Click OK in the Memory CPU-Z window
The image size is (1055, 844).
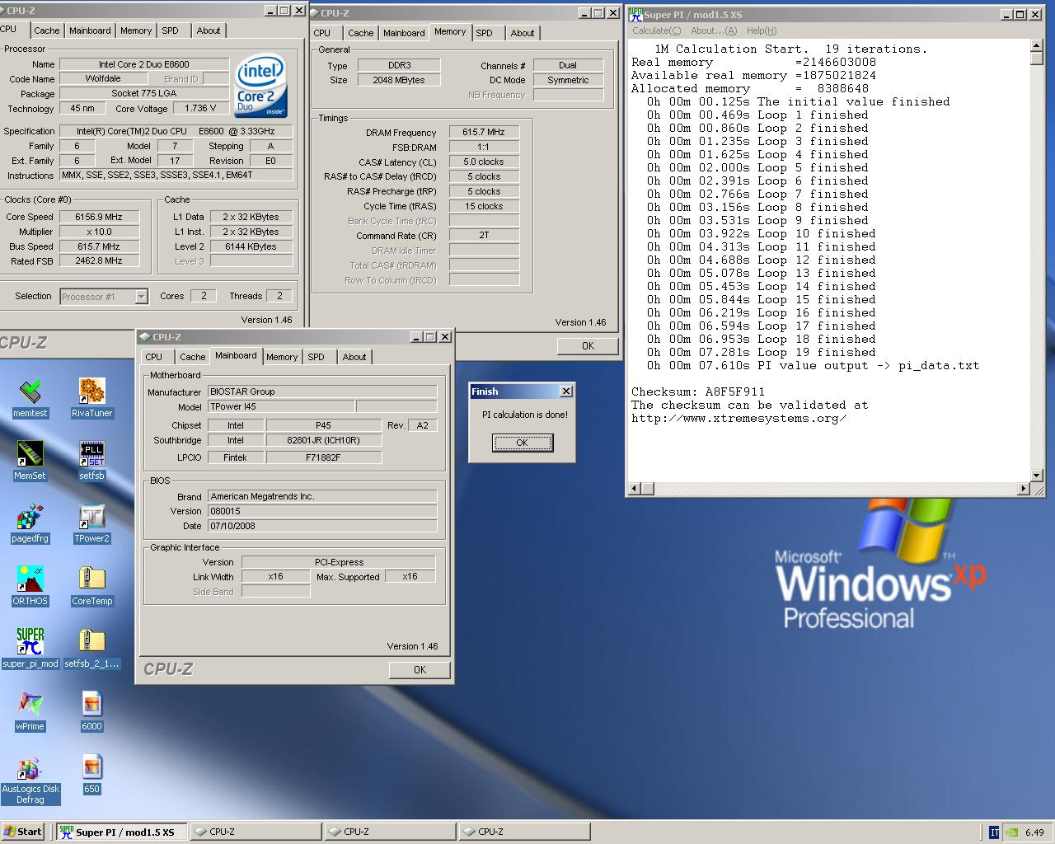pyautogui.click(x=588, y=346)
